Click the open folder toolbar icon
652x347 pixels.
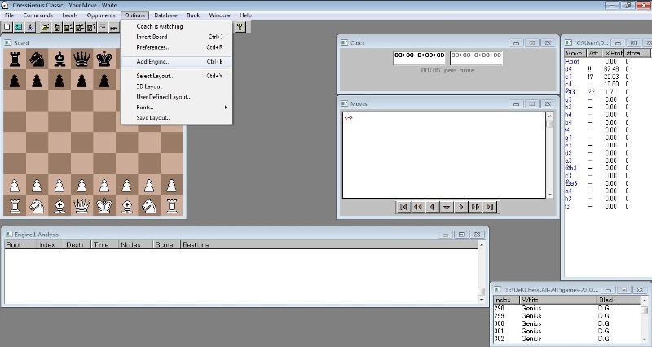pyautogui.click(x=46, y=27)
